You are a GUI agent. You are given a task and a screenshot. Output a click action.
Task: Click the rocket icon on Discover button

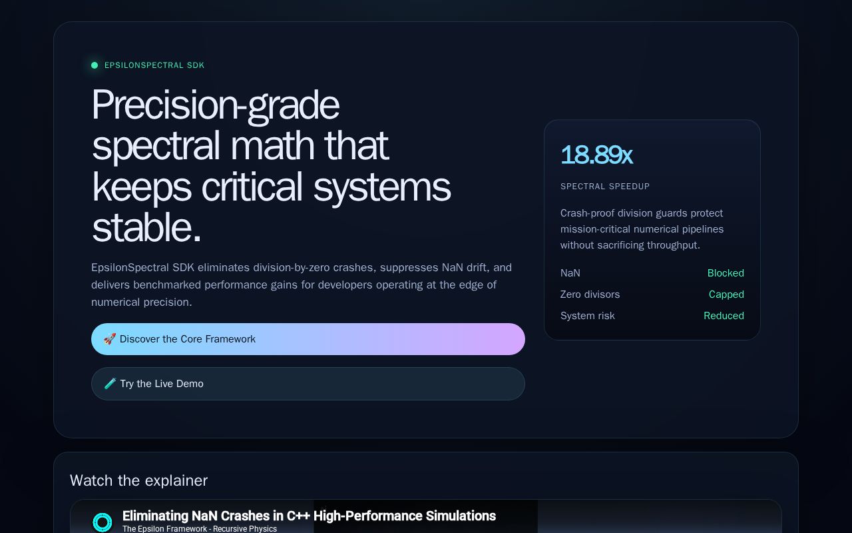(x=110, y=339)
